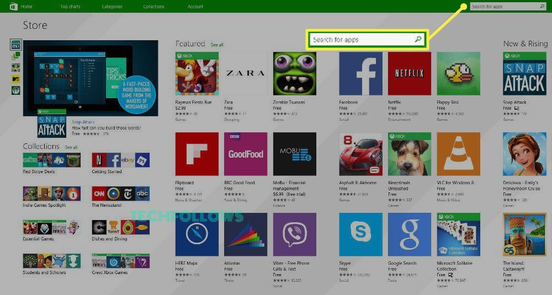Click See all next to Collections

pos(71,147)
